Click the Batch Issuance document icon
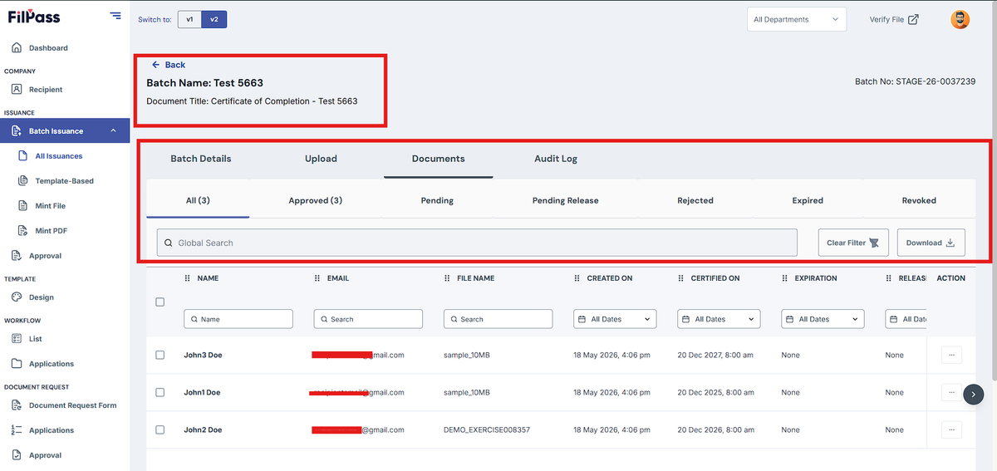 (x=17, y=131)
